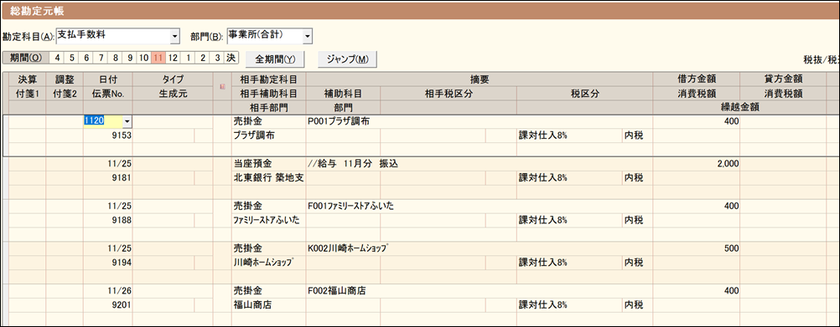Click the 付箋1 column header

tap(28, 94)
